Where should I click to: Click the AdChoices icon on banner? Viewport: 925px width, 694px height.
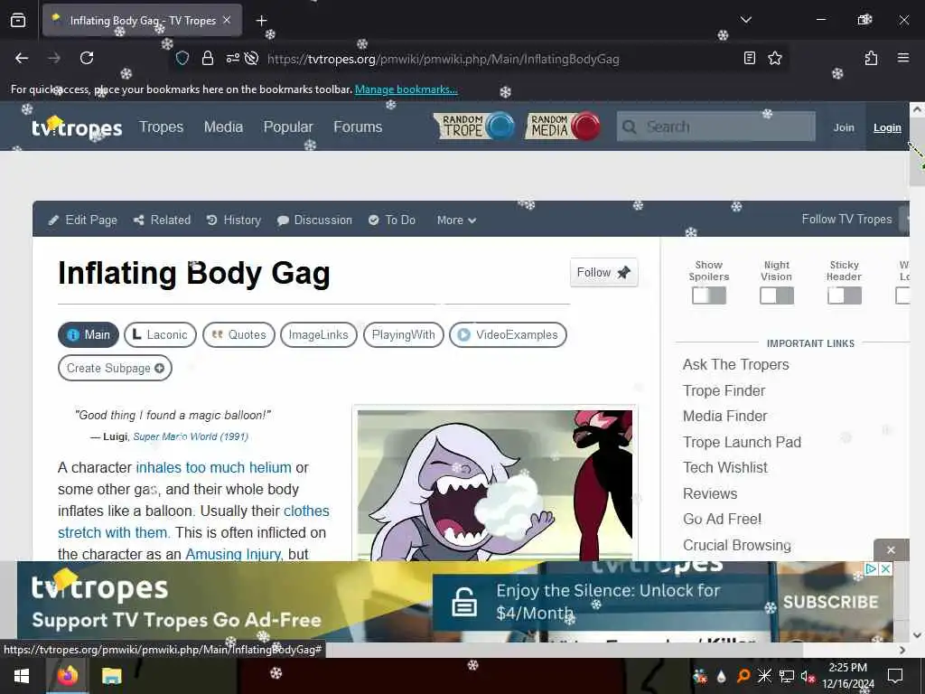pyautogui.click(x=871, y=569)
